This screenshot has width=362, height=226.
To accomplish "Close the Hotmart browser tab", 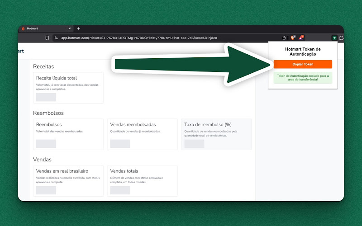I will pyautogui.click(x=70, y=28).
